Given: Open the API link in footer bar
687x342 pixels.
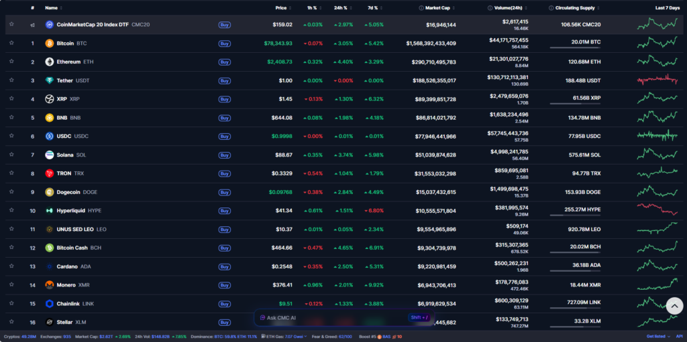Looking at the screenshot, I should [679, 336].
